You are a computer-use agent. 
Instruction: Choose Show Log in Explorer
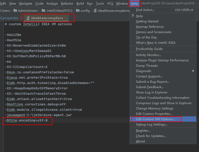[163, 92]
